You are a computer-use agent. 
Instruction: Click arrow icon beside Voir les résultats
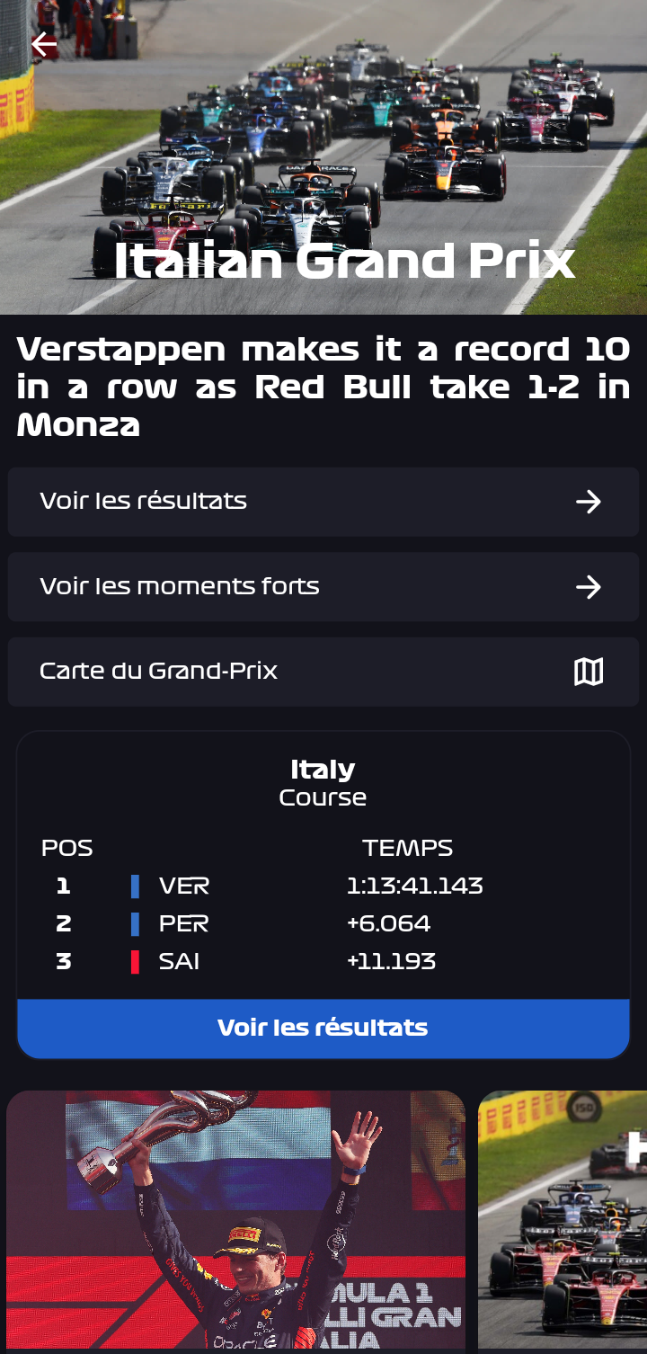[589, 502]
